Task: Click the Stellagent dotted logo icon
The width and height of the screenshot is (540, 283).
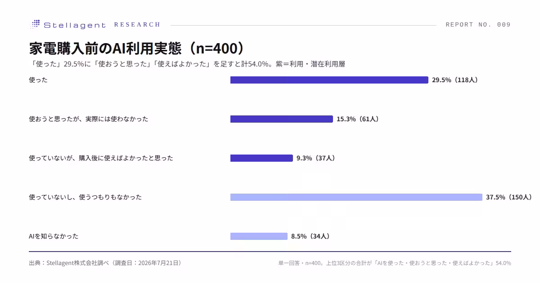Action: (35, 25)
